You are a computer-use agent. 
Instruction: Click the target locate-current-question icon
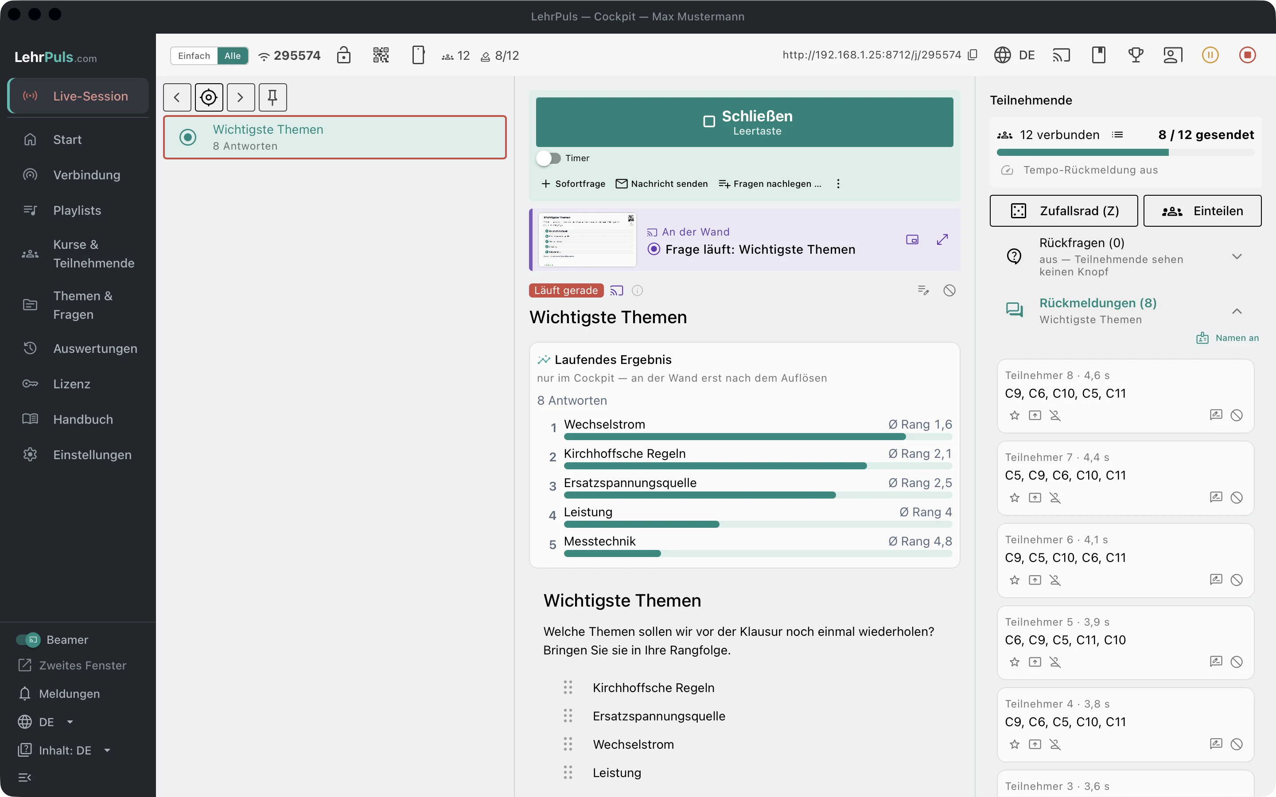pyautogui.click(x=209, y=97)
